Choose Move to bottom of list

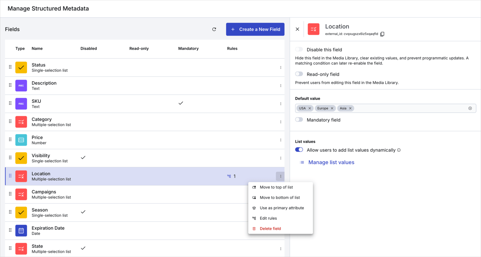281,198
